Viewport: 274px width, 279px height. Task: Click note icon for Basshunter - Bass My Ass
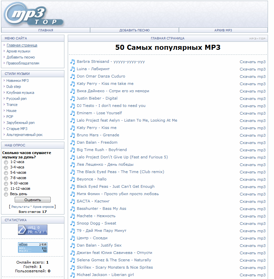tap(72, 208)
